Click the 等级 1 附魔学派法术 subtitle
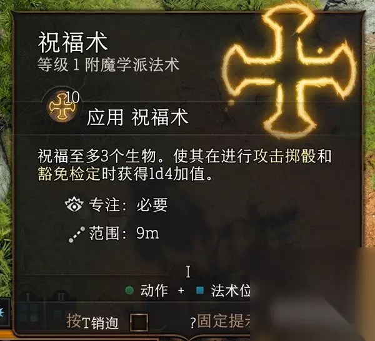The height and width of the screenshot is (341, 375). (108, 64)
